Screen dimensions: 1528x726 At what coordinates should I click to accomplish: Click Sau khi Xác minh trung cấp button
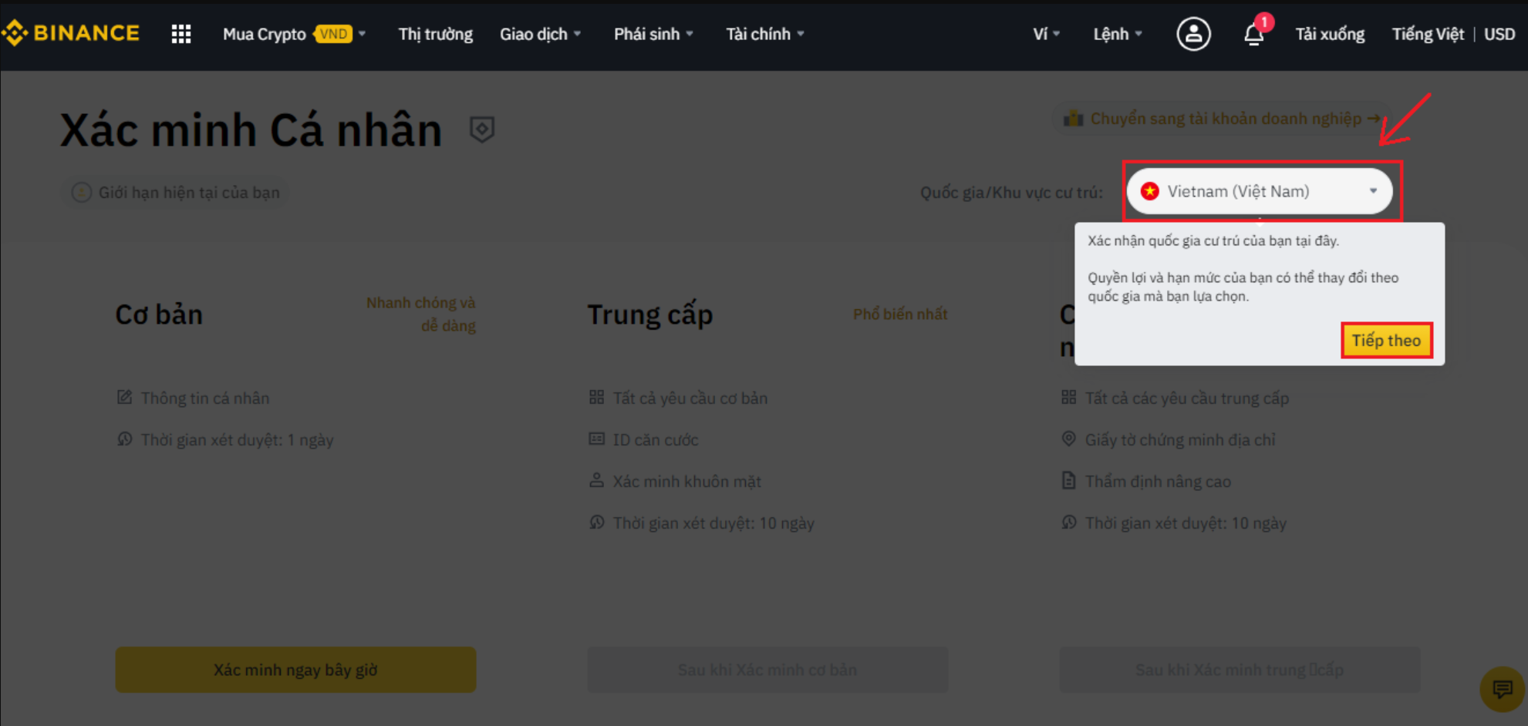[1240, 670]
